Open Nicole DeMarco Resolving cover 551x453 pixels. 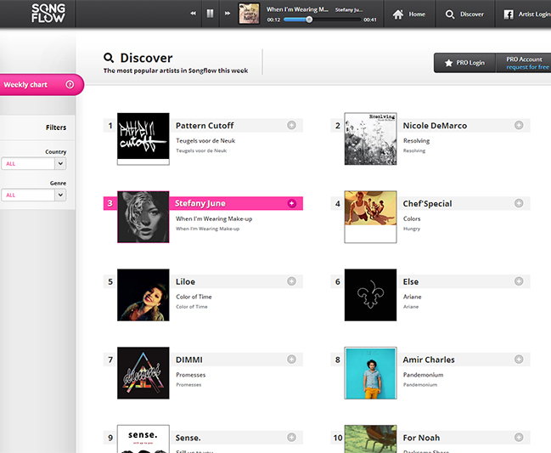(x=371, y=139)
